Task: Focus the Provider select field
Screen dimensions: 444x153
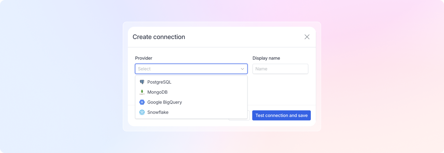Action: [x=191, y=69]
